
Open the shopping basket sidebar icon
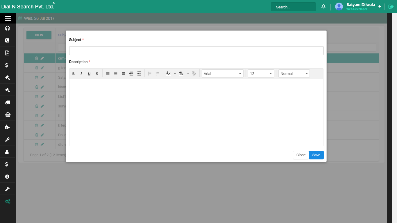click(8, 115)
